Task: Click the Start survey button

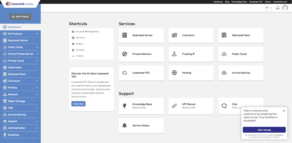Action: [x=264, y=130]
